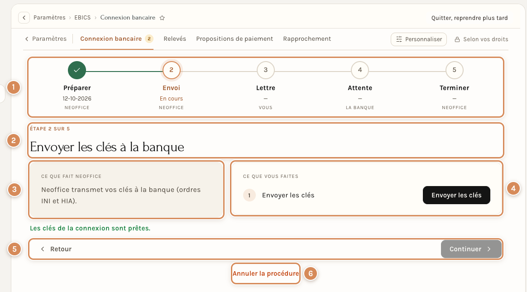
Task: Click the green message Les clés de la connexion sont prêtes
Action: [90, 228]
